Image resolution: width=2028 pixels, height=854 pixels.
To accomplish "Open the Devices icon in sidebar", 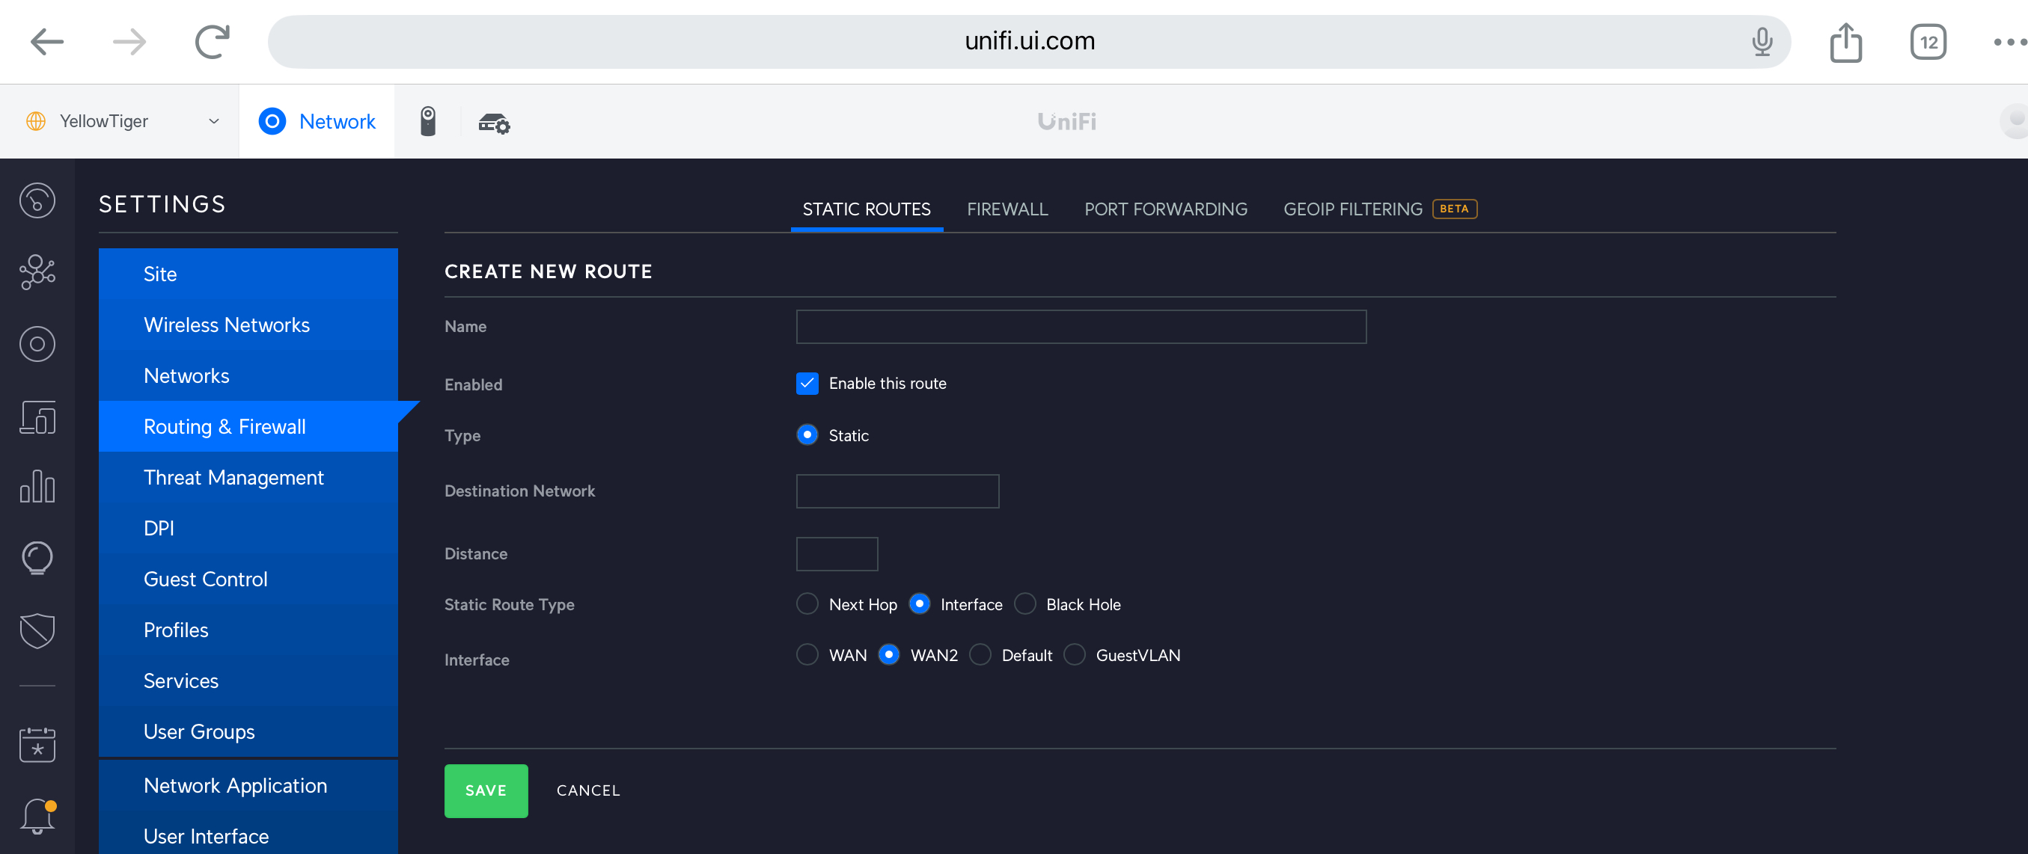I will pos(37,416).
